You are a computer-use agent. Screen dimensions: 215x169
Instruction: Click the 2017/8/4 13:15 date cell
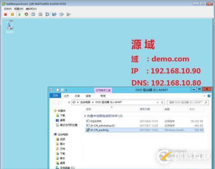click(149, 121)
